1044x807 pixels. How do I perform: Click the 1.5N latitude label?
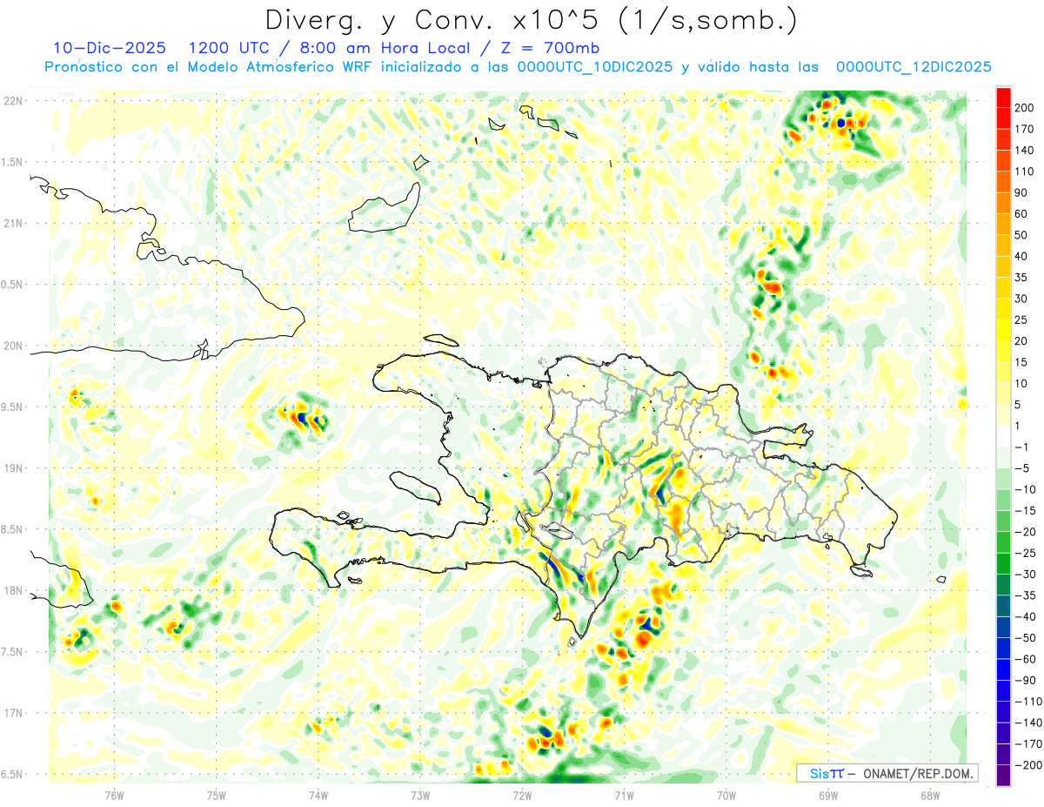pyautogui.click(x=13, y=162)
